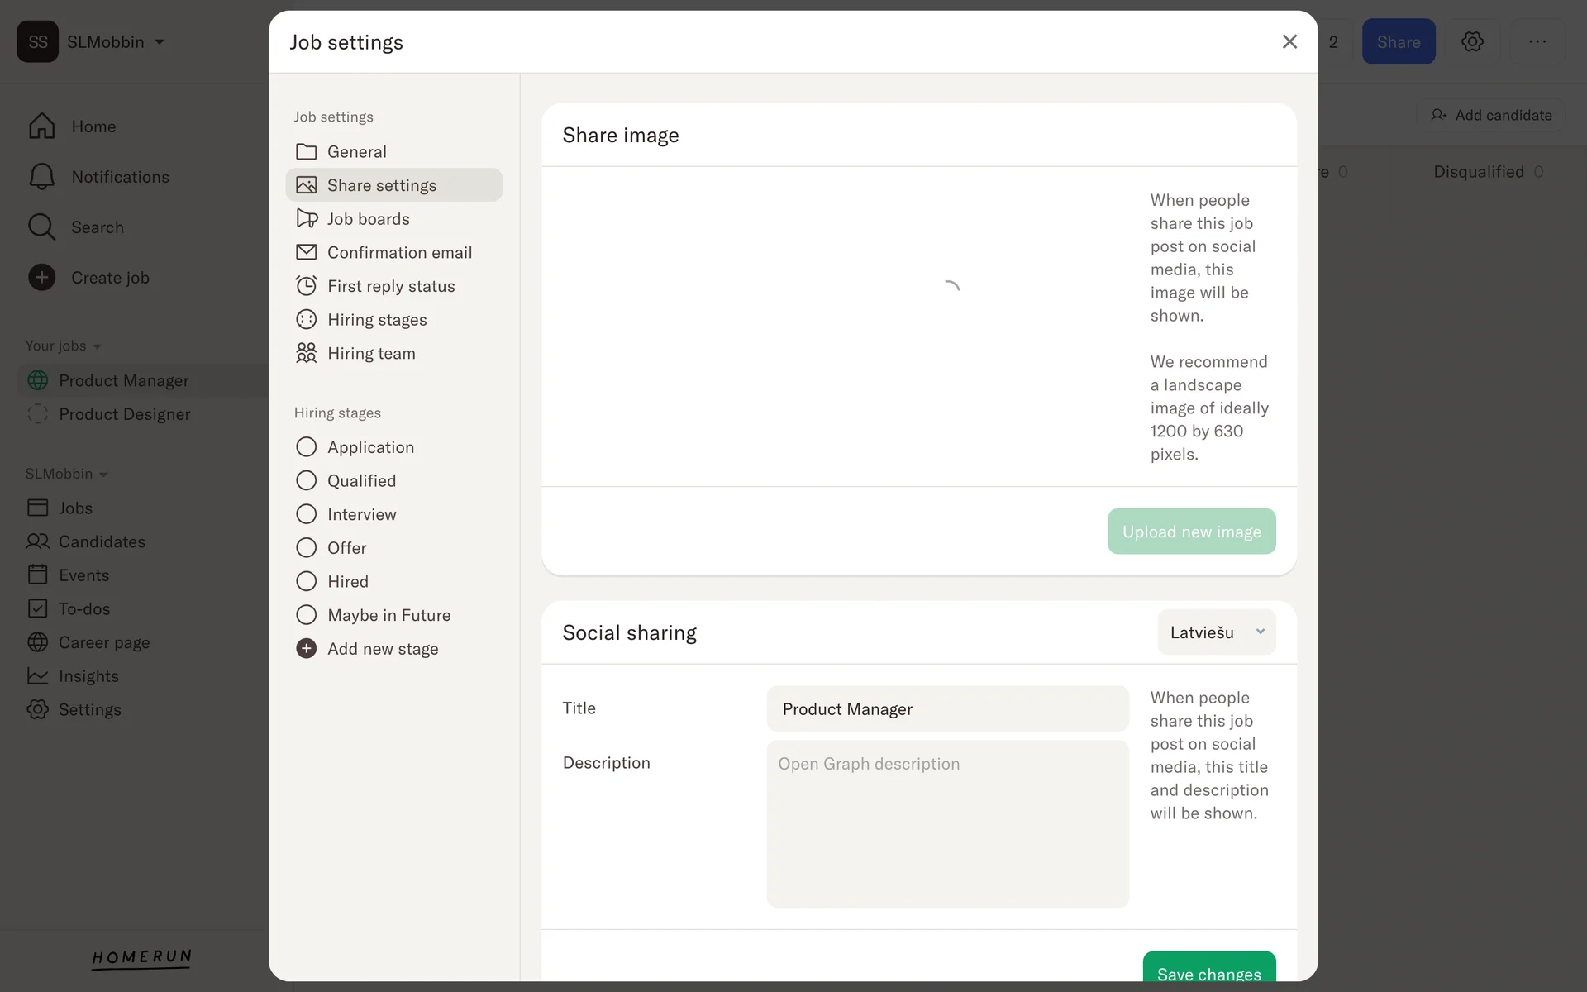The height and width of the screenshot is (992, 1587).
Task: Select the Interview stage circle
Action: (307, 514)
